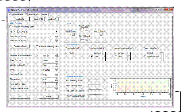Image resolution: width=181 pixels, height=112 pixels.
Task: Click the Learning Rate spinner arrows
Action: click(x=57, y=75)
